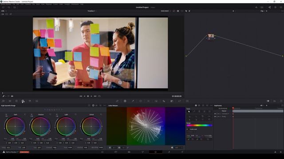Show the Keyframes palette
The image size is (284, 159).
coord(268,101)
